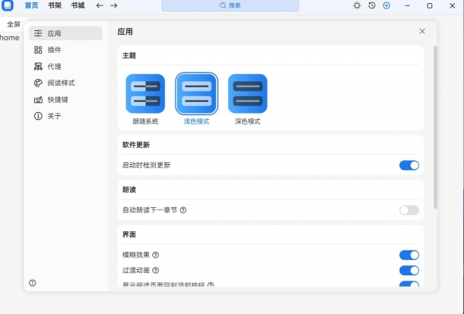Click the search magnifier icon
This screenshot has width=464, height=314.
point(223,5)
